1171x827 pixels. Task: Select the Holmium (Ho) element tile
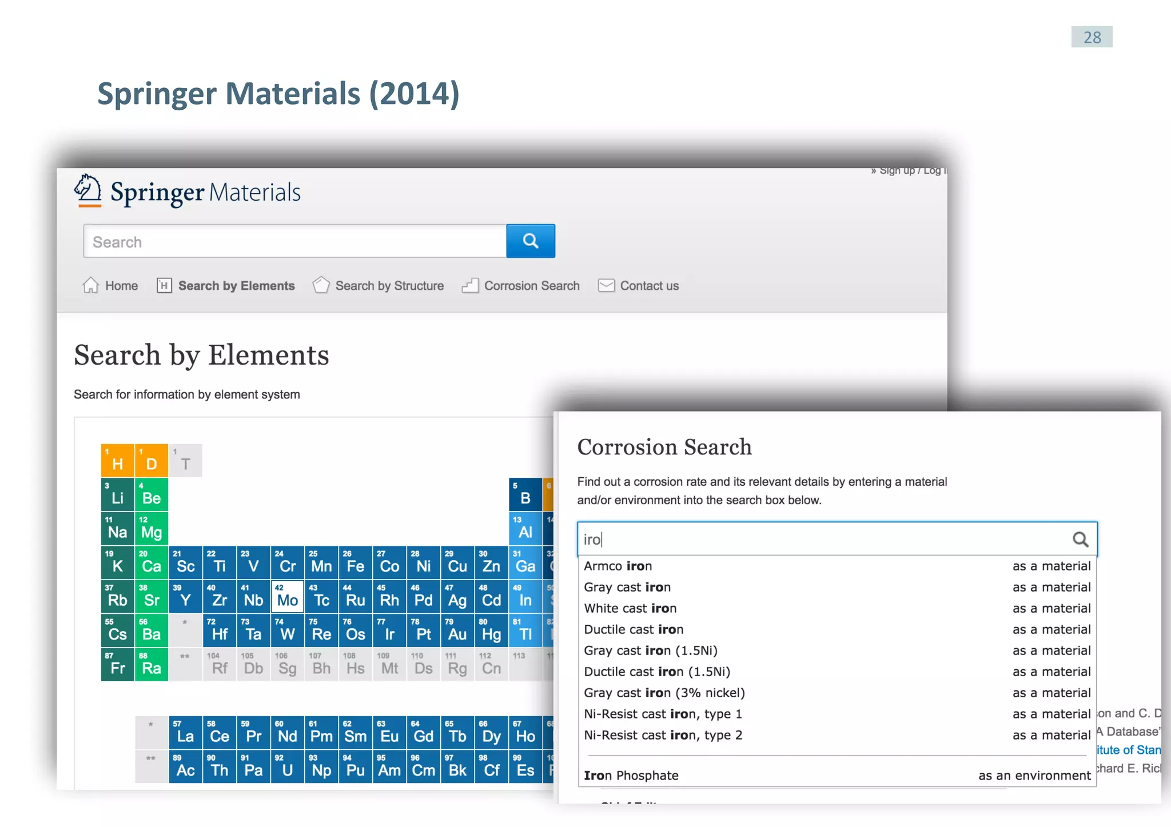tap(525, 733)
